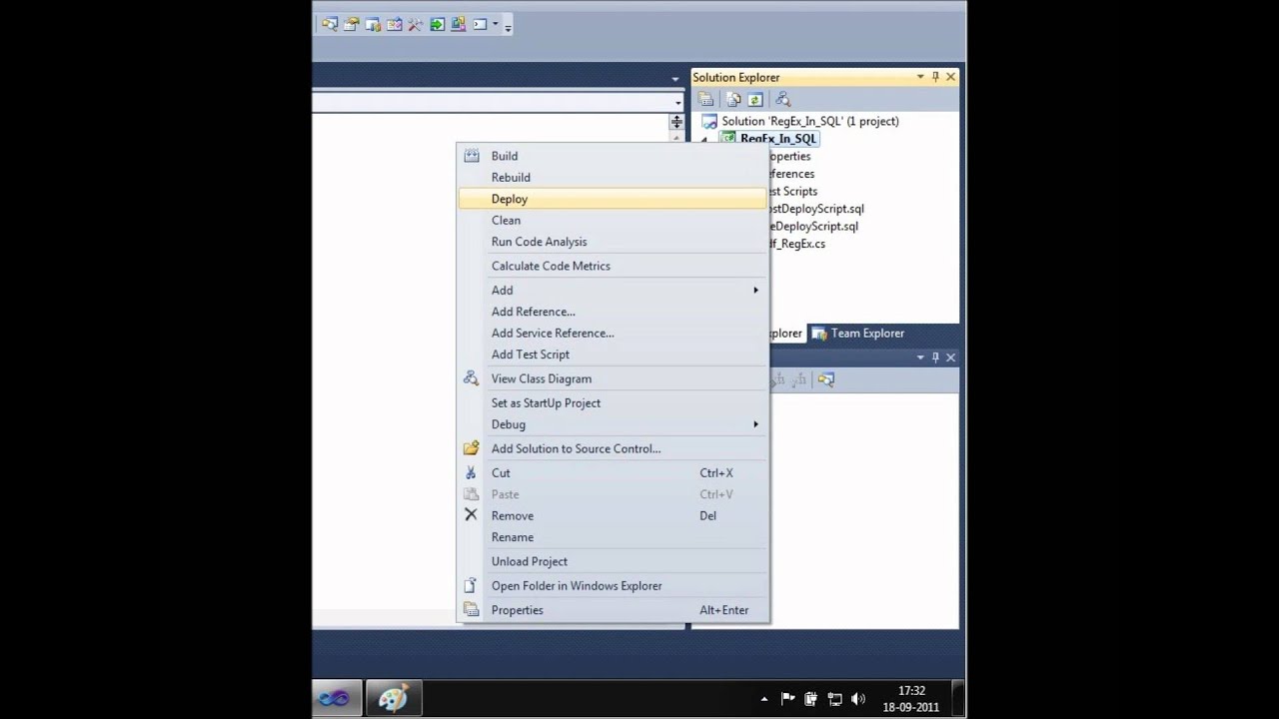Open Properties from the context menu

pos(612,610)
